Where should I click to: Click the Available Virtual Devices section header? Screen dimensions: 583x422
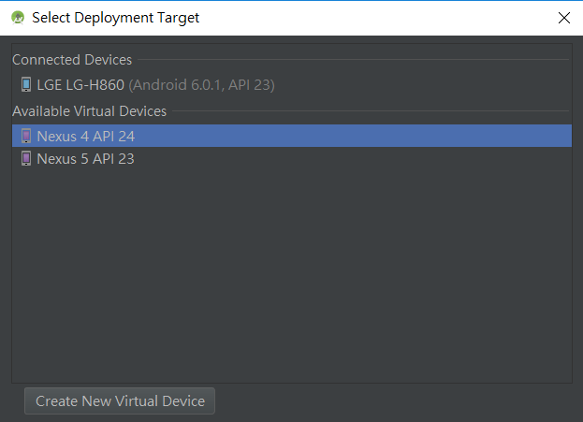(x=89, y=111)
